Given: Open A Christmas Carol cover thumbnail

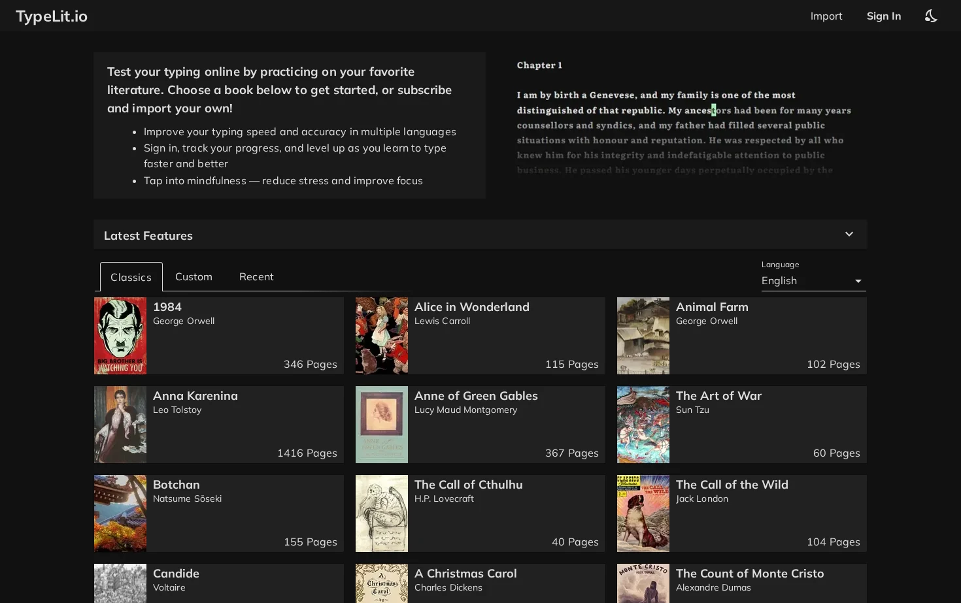Looking at the screenshot, I should (382, 583).
